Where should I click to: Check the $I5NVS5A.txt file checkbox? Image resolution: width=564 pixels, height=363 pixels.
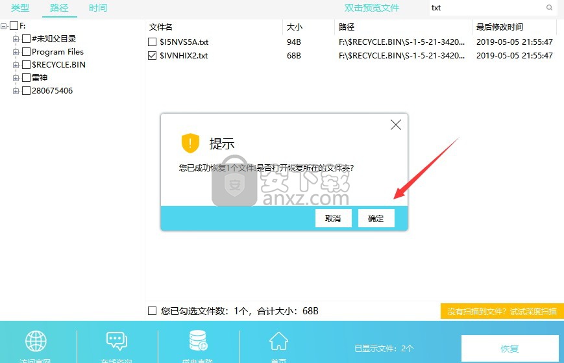point(152,42)
